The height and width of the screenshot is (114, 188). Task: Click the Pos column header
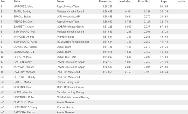[3, 2]
